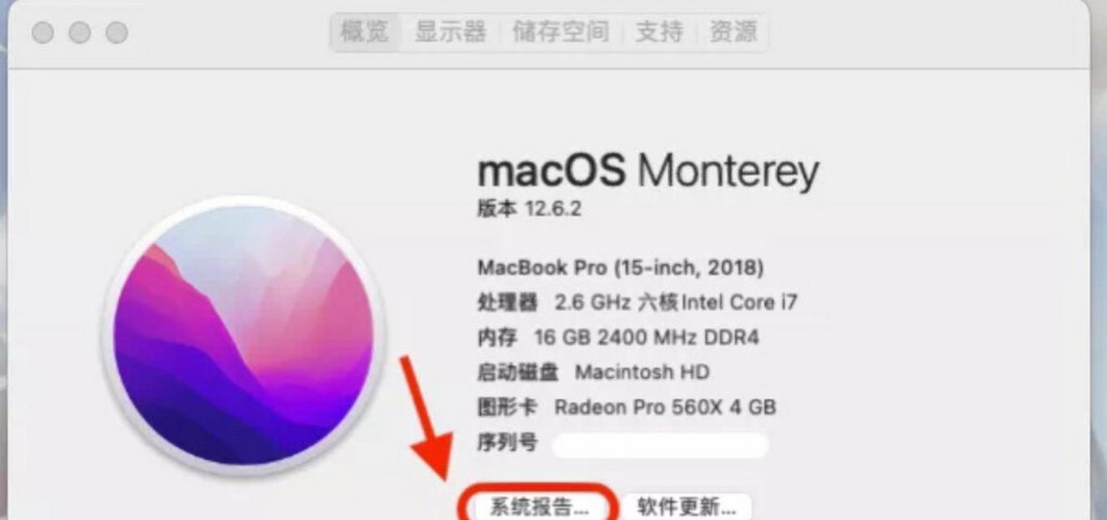Open 系统报告 button

(x=538, y=507)
